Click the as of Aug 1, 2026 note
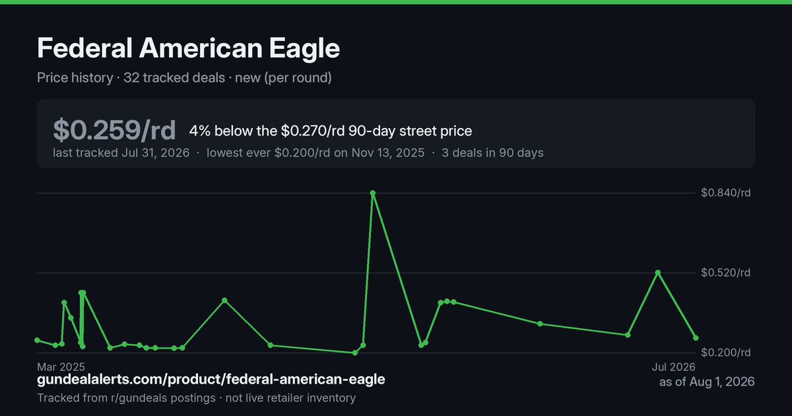 tap(707, 382)
